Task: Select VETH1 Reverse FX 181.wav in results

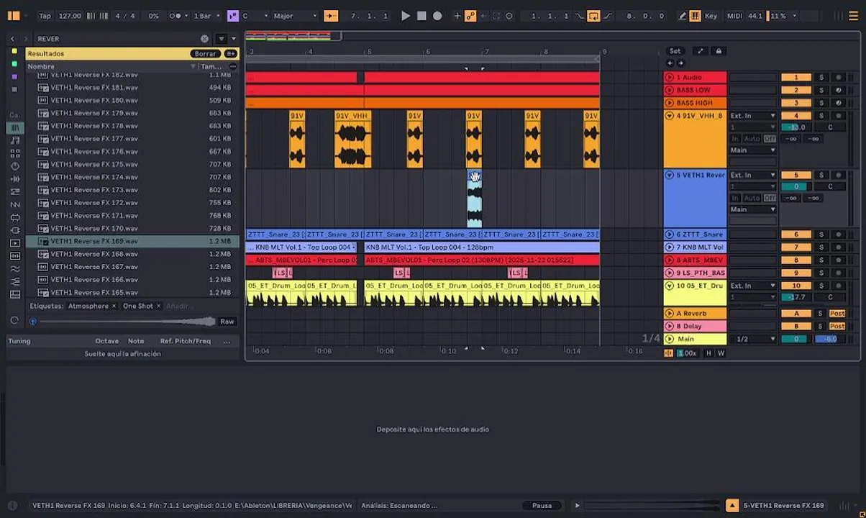Action: pos(132,88)
